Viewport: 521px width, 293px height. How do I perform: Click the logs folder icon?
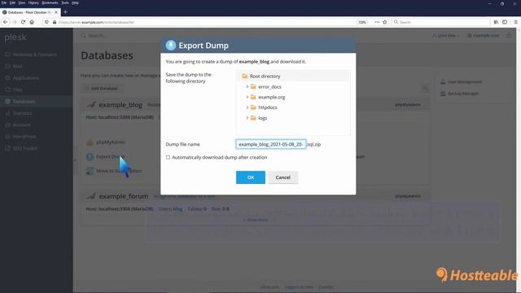click(x=253, y=118)
